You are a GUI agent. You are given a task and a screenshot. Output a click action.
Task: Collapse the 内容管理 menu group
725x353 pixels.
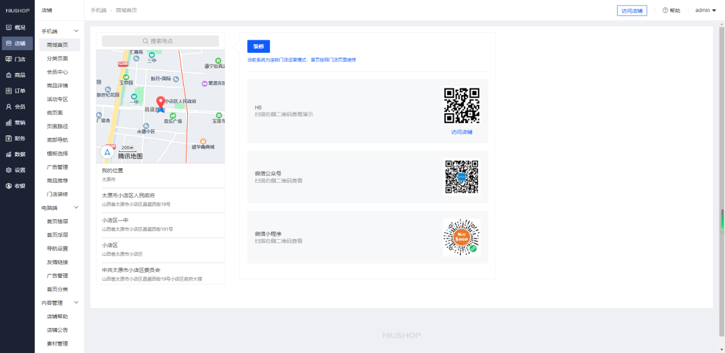click(77, 303)
